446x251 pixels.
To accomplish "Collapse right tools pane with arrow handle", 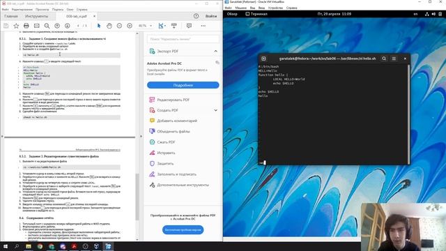I will tap(141, 137).
